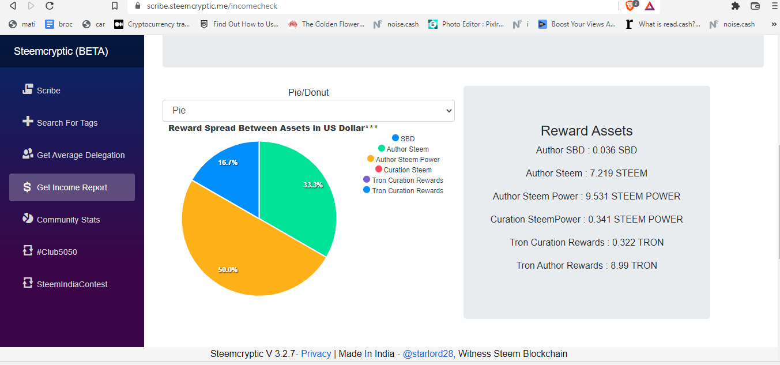
Task: Open the Scribe menu item
Action: tap(72, 90)
